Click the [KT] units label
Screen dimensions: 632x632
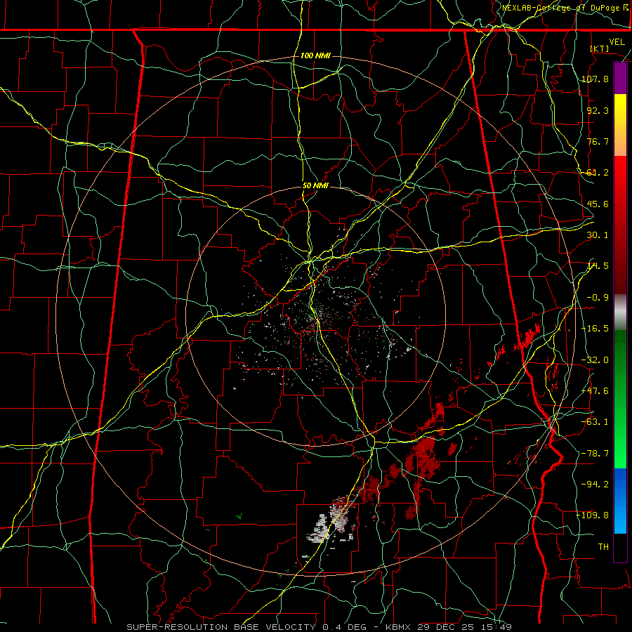(x=600, y=48)
